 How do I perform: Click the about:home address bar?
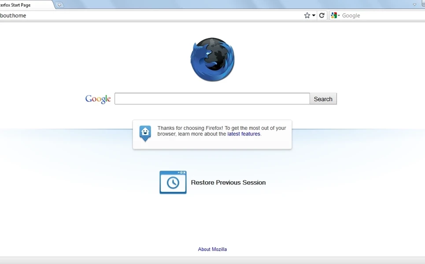pos(150,15)
